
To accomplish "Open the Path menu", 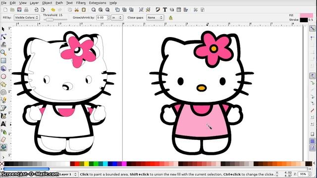I will click(x=59, y=3).
